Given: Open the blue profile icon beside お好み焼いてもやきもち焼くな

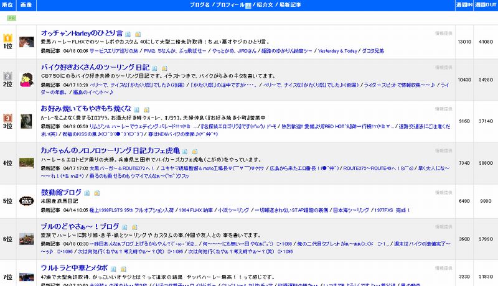Looking at the screenshot, I should (x=136, y=109).
